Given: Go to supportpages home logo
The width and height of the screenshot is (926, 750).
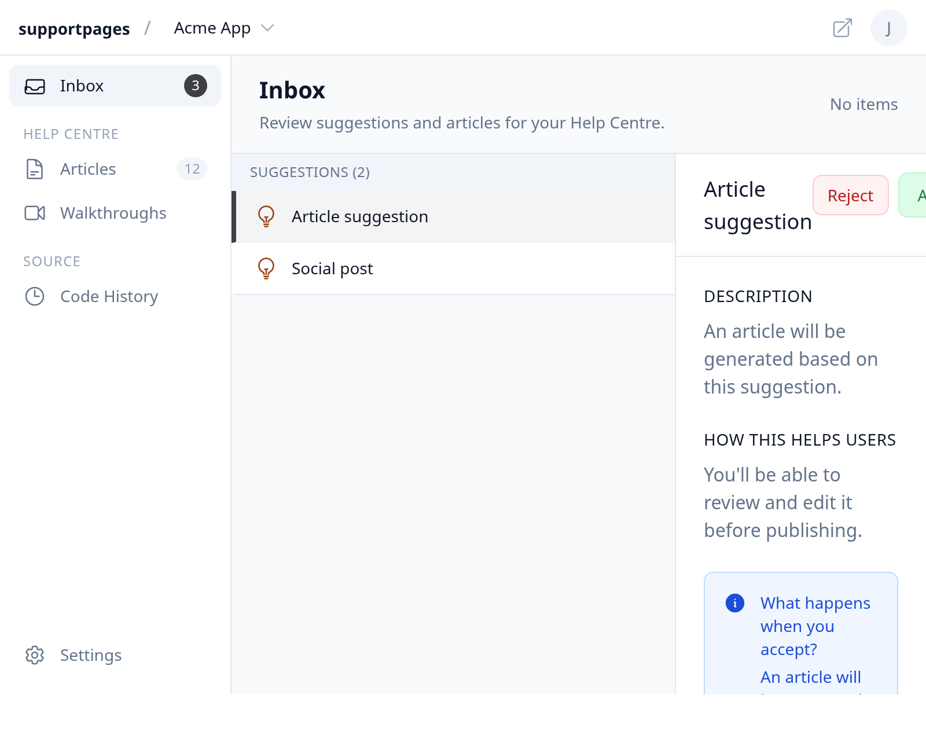Looking at the screenshot, I should click(74, 28).
